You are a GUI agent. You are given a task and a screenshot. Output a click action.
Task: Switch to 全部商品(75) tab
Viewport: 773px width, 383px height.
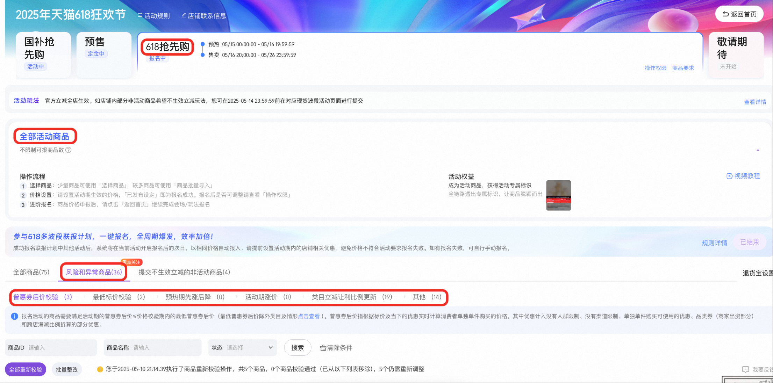coord(31,272)
